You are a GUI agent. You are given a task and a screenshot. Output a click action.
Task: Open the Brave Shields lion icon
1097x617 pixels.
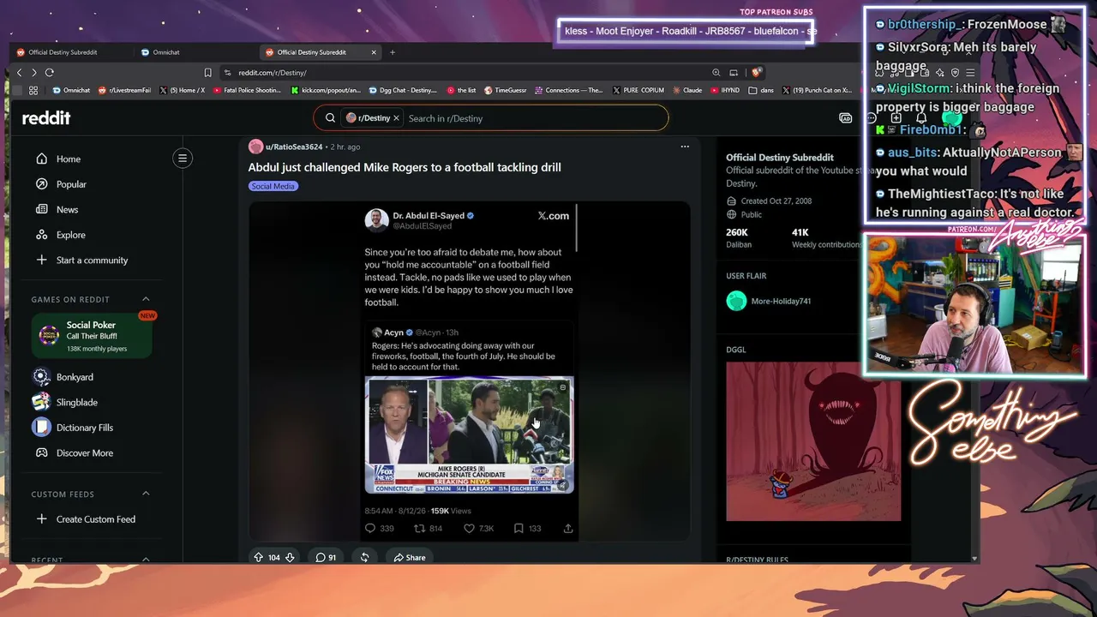(756, 73)
